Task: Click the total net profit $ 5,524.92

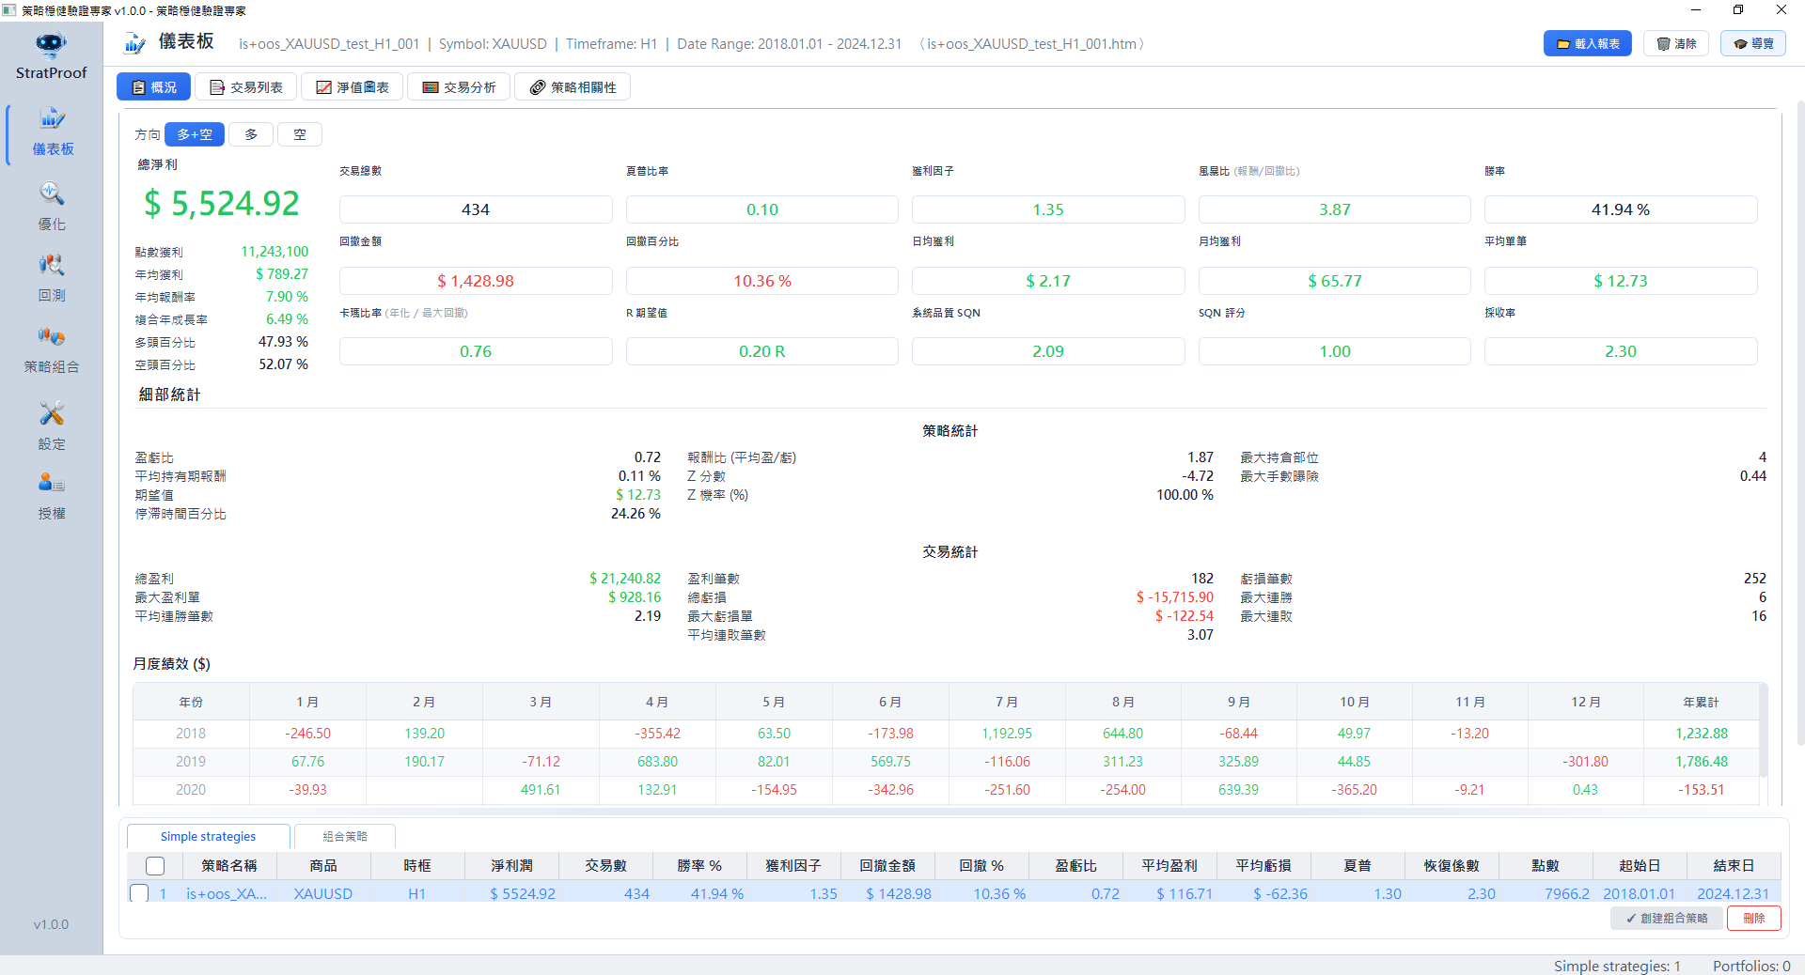Action: pos(222,204)
